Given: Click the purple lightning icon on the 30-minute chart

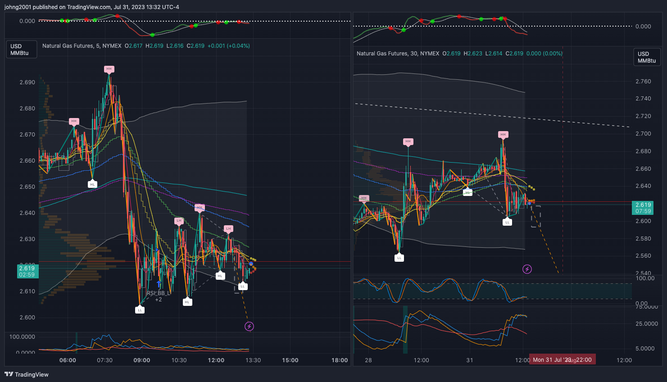Looking at the screenshot, I should (x=527, y=269).
